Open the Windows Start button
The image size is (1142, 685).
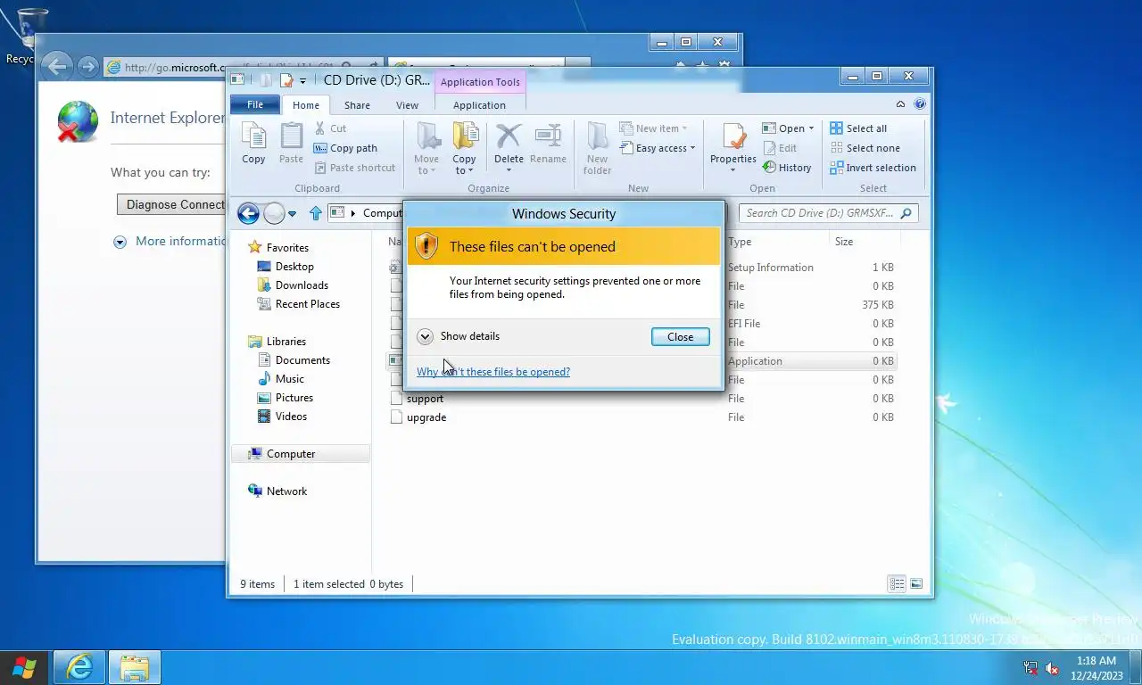24,668
